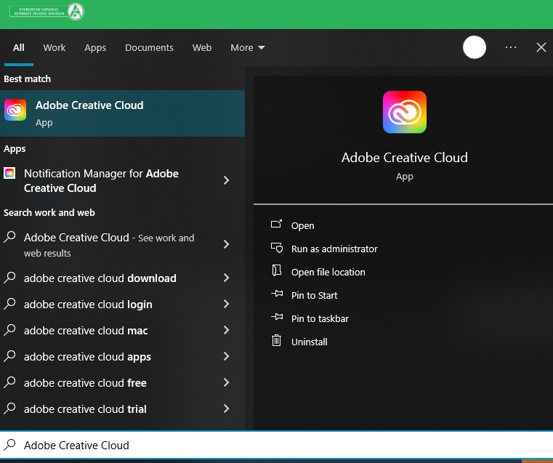The height and width of the screenshot is (463, 553).
Task: Expand the Notification Manager result chevron
Action: pyautogui.click(x=227, y=180)
